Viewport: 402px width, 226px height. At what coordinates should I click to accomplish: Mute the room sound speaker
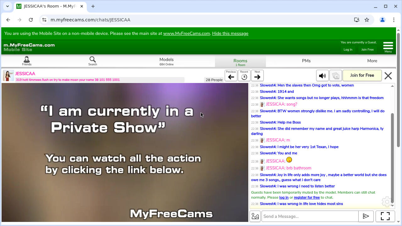322,76
